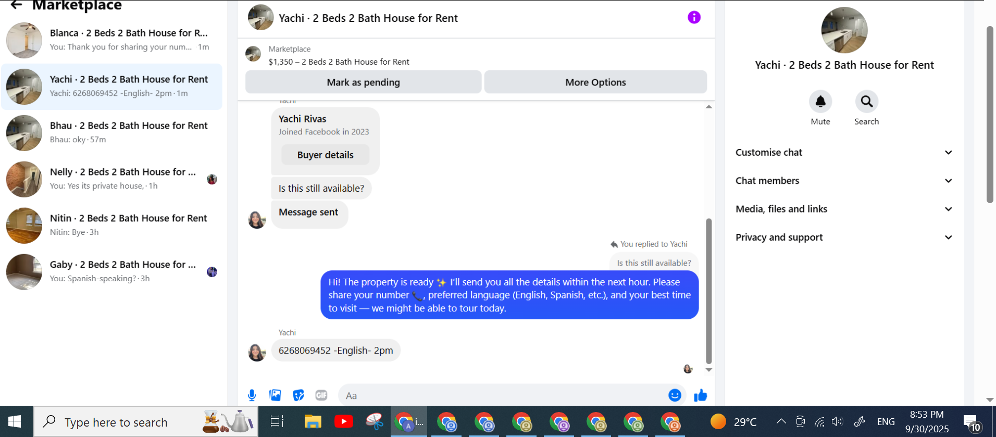Open the emoji picker in message box

[x=675, y=395]
